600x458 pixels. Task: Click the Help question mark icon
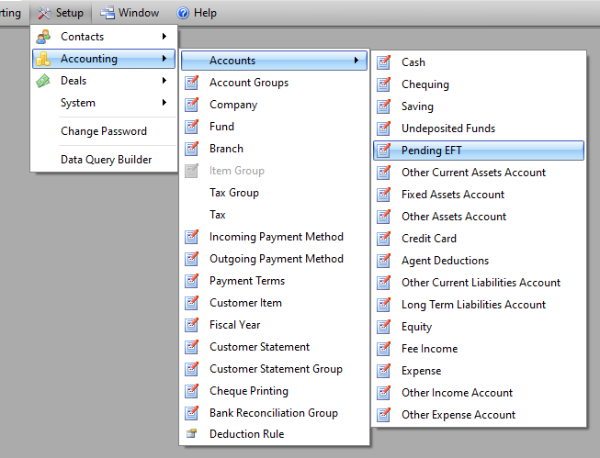(183, 13)
